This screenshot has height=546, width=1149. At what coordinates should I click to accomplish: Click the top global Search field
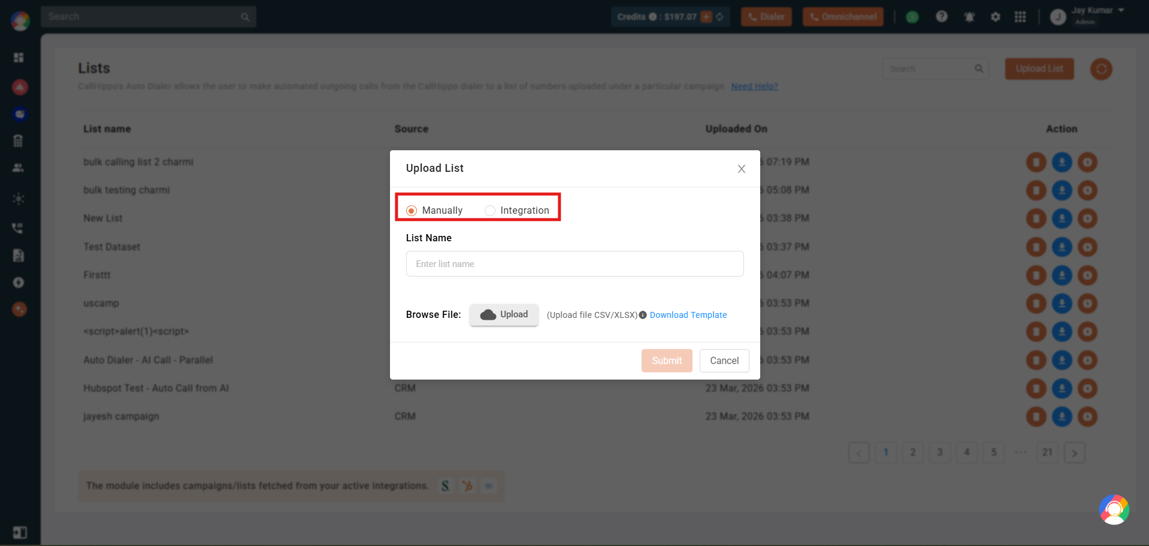click(149, 17)
